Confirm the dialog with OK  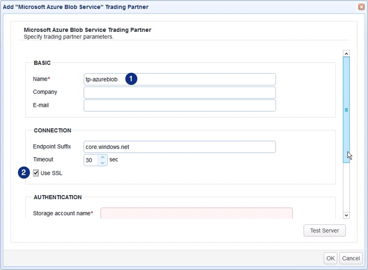[330, 258]
